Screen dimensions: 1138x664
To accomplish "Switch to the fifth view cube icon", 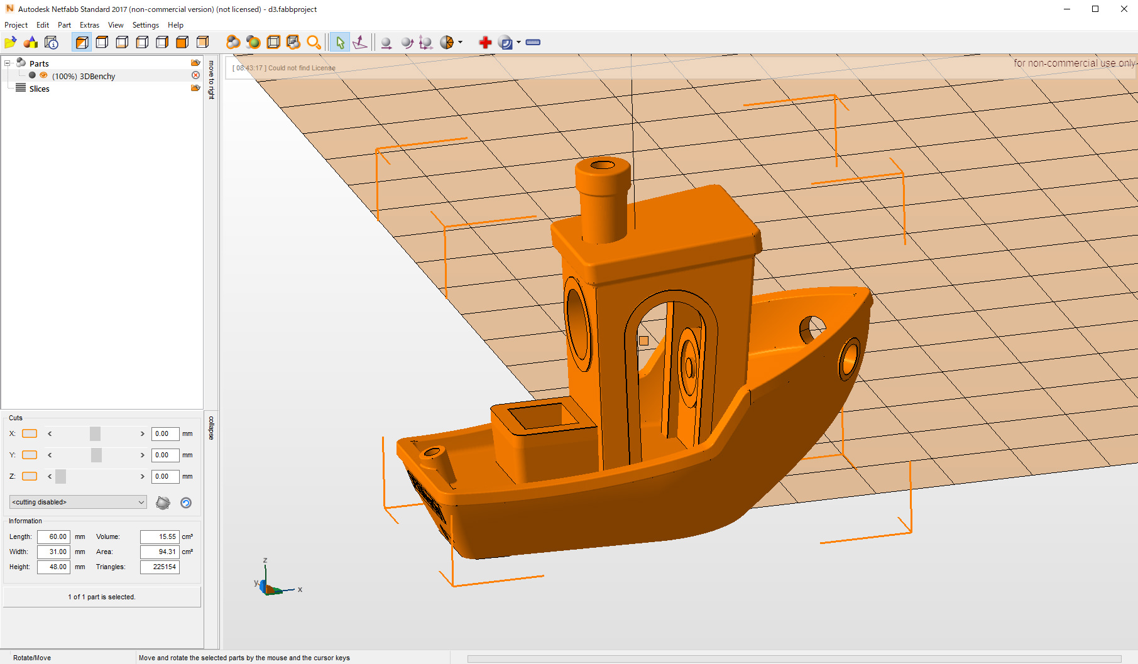I will pyautogui.click(x=162, y=43).
